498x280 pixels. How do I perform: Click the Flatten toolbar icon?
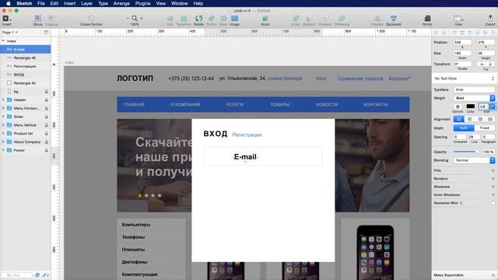[212, 19]
